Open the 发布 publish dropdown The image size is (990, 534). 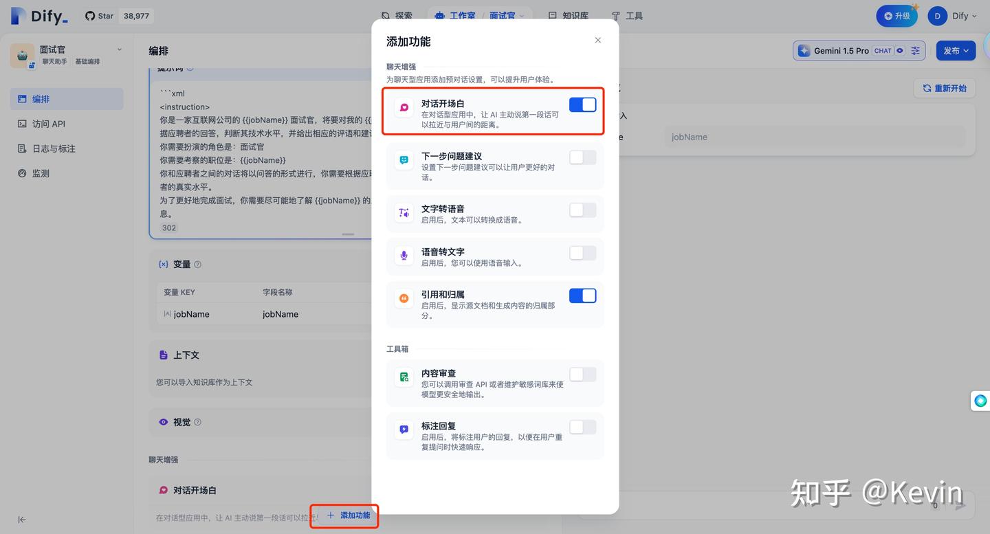pos(955,51)
